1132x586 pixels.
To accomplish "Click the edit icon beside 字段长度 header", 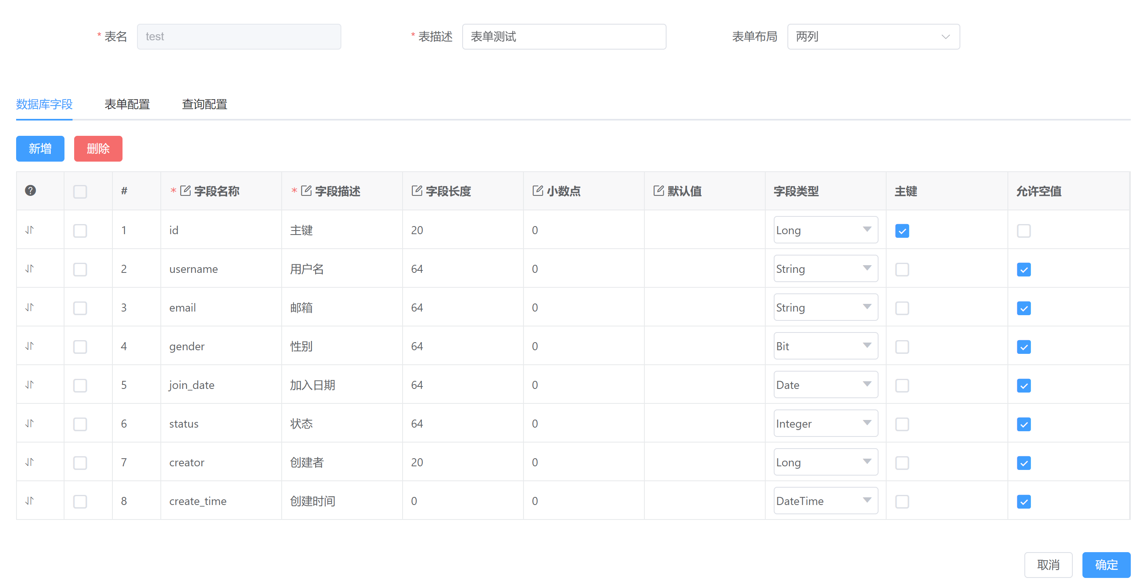I will coord(417,190).
